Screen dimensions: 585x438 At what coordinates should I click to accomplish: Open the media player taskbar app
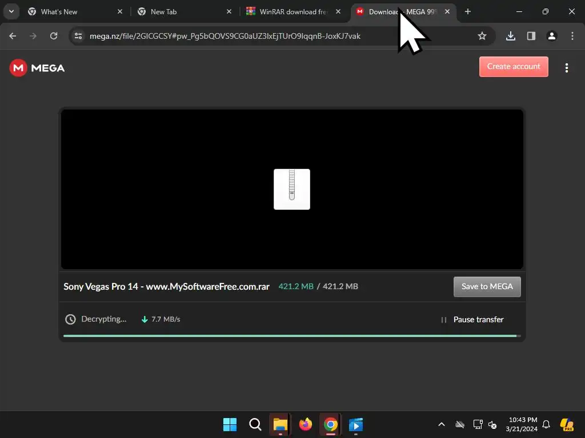click(356, 424)
